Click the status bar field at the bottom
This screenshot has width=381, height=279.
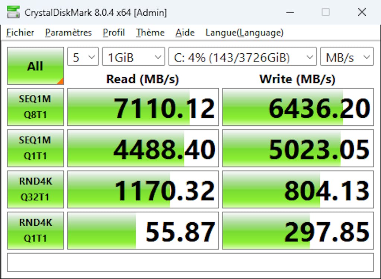[190, 262]
